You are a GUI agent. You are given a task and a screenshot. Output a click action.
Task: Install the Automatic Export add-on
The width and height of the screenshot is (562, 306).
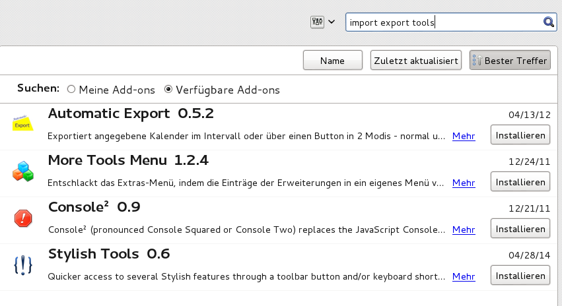pyautogui.click(x=520, y=135)
